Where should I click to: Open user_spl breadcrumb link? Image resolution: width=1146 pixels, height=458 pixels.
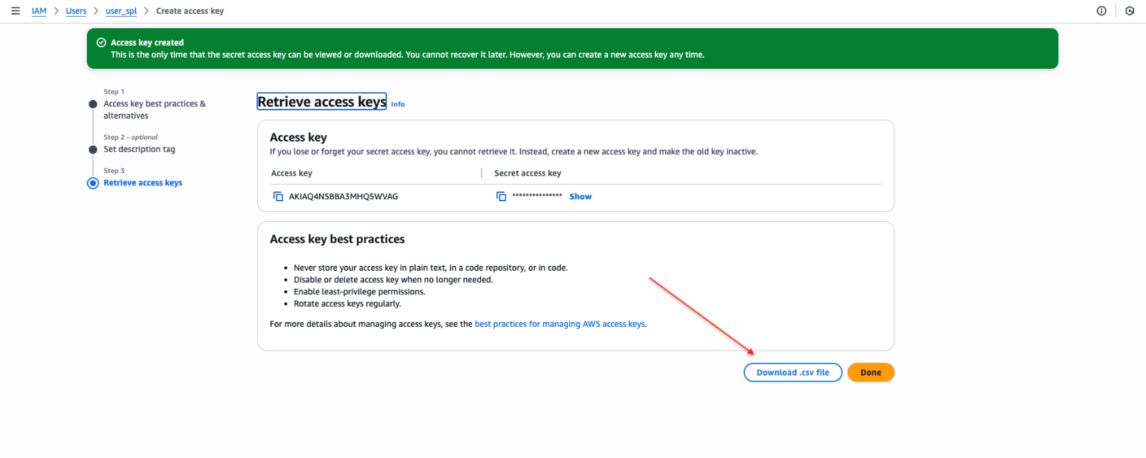pyautogui.click(x=121, y=11)
